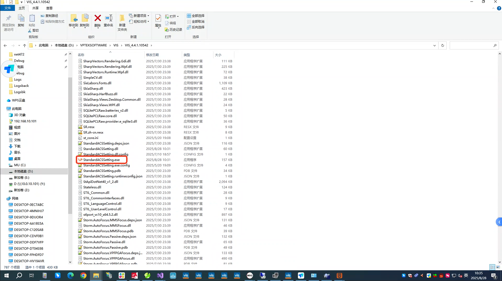Open Google Chrome from the taskbar
Screen dimensions: 502x281
[83, 276]
